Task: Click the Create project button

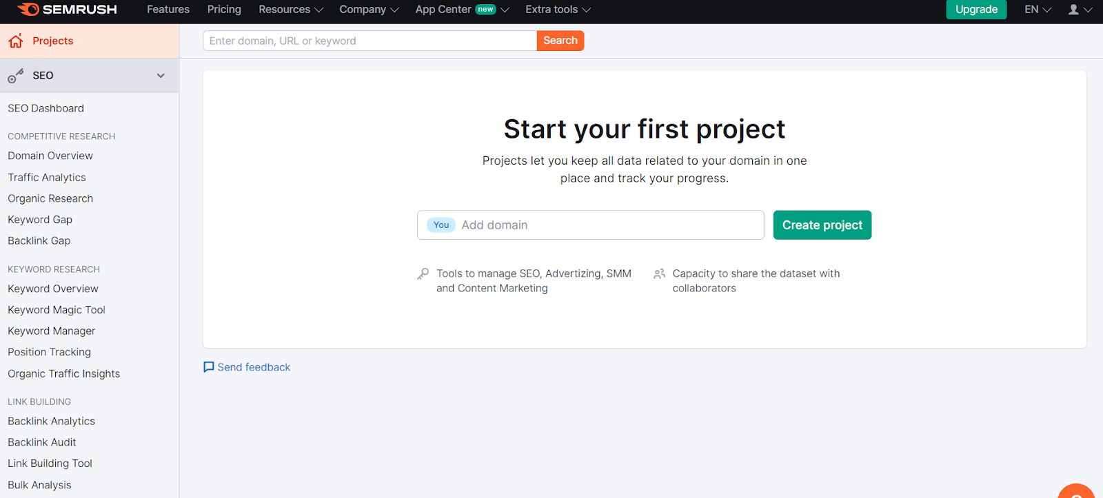Action: tap(822, 225)
